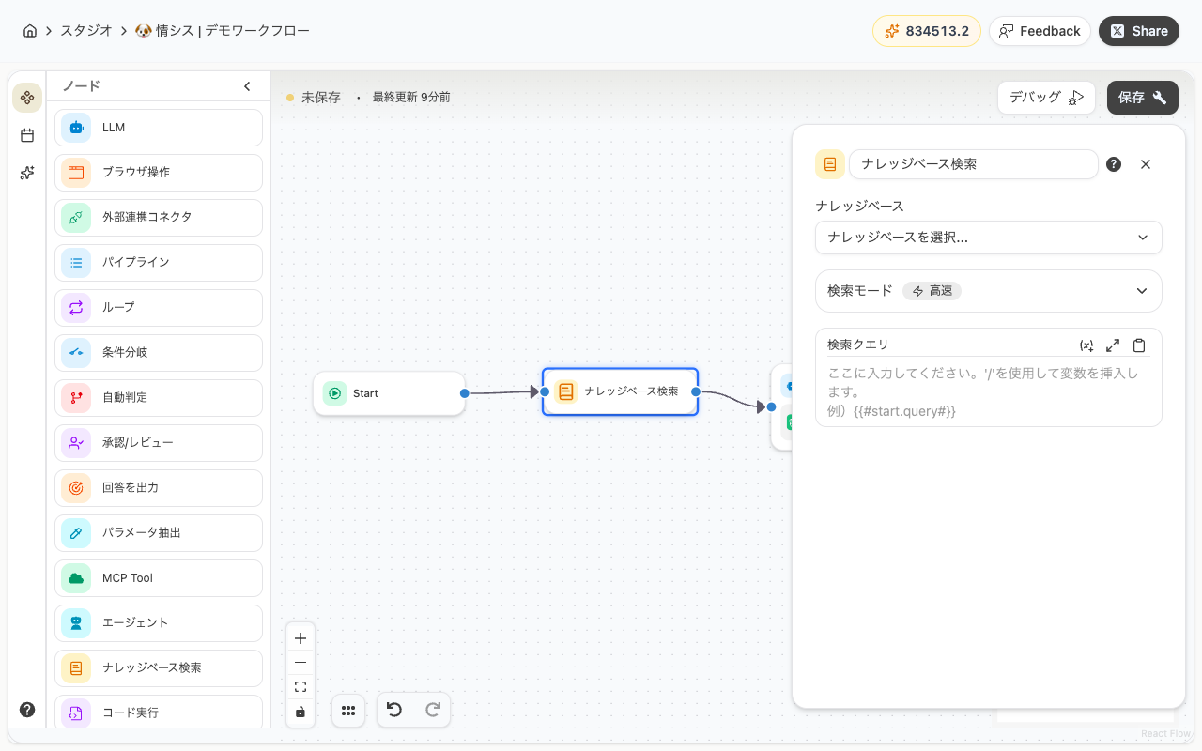Viewport: 1202px width, 751px height.
Task: Open the ナレッジベースを選択 dropdown
Action: (x=988, y=238)
